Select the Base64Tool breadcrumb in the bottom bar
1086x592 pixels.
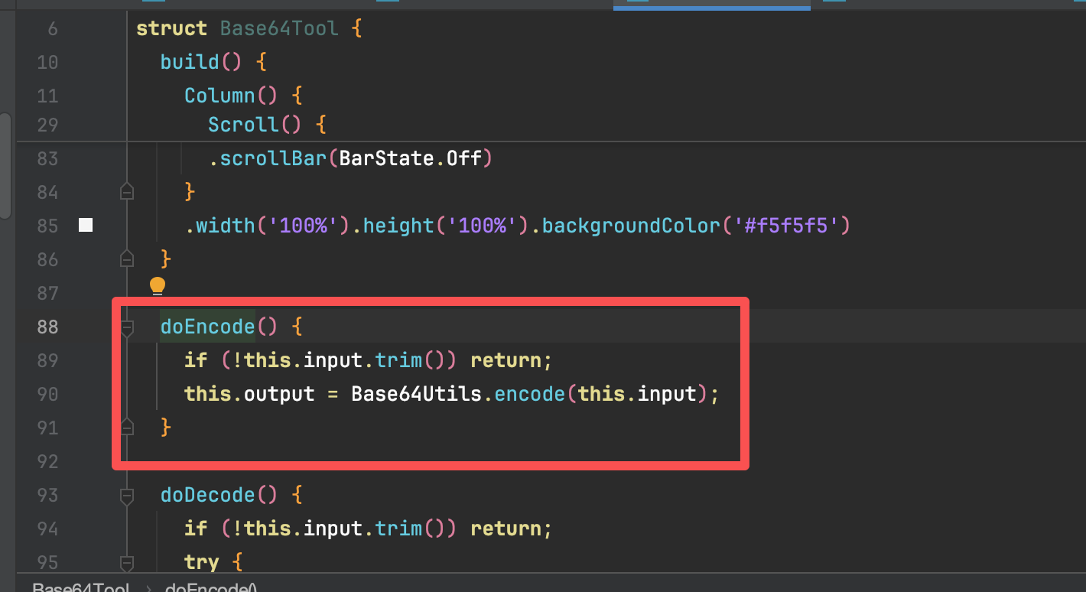[x=80, y=587]
